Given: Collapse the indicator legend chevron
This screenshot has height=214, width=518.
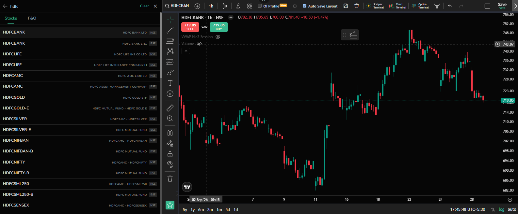Looking at the screenshot, I should (x=186, y=51).
